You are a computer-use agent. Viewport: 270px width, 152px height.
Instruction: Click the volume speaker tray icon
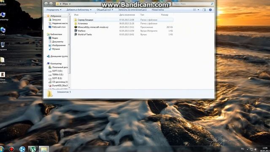point(256,149)
